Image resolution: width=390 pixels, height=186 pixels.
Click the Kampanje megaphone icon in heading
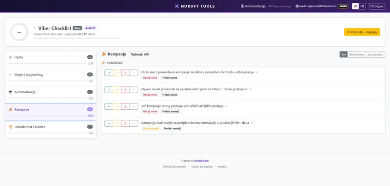(x=104, y=54)
